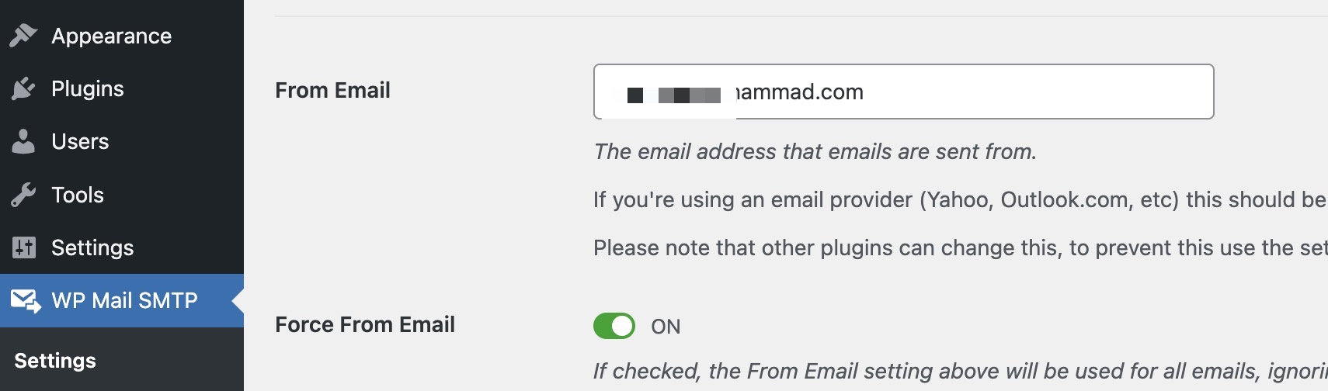The image size is (1328, 391).
Task: Open Settings submenu under WP Mail SMTP
Action: pyautogui.click(x=55, y=361)
